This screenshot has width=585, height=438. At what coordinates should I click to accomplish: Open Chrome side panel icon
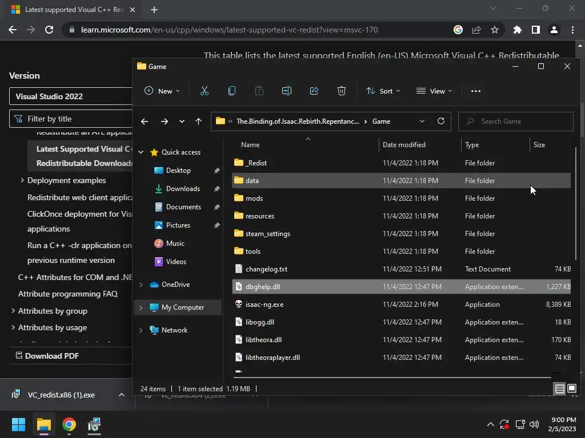click(x=536, y=30)
